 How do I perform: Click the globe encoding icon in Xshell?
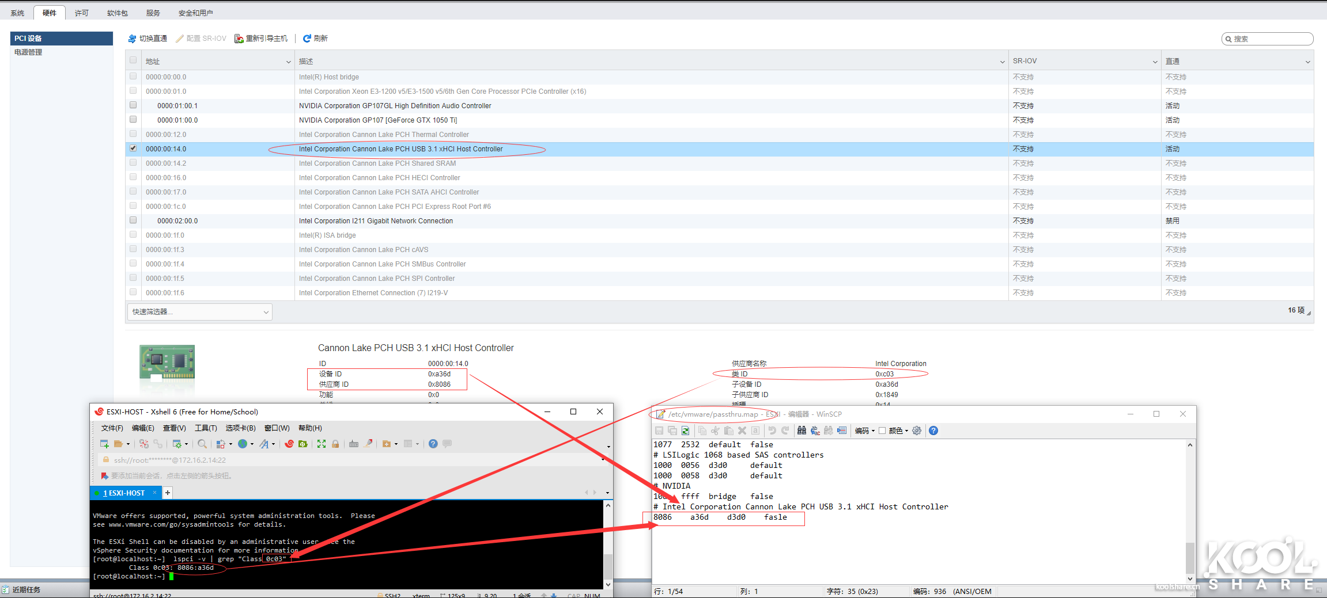[x=243, y=444]
